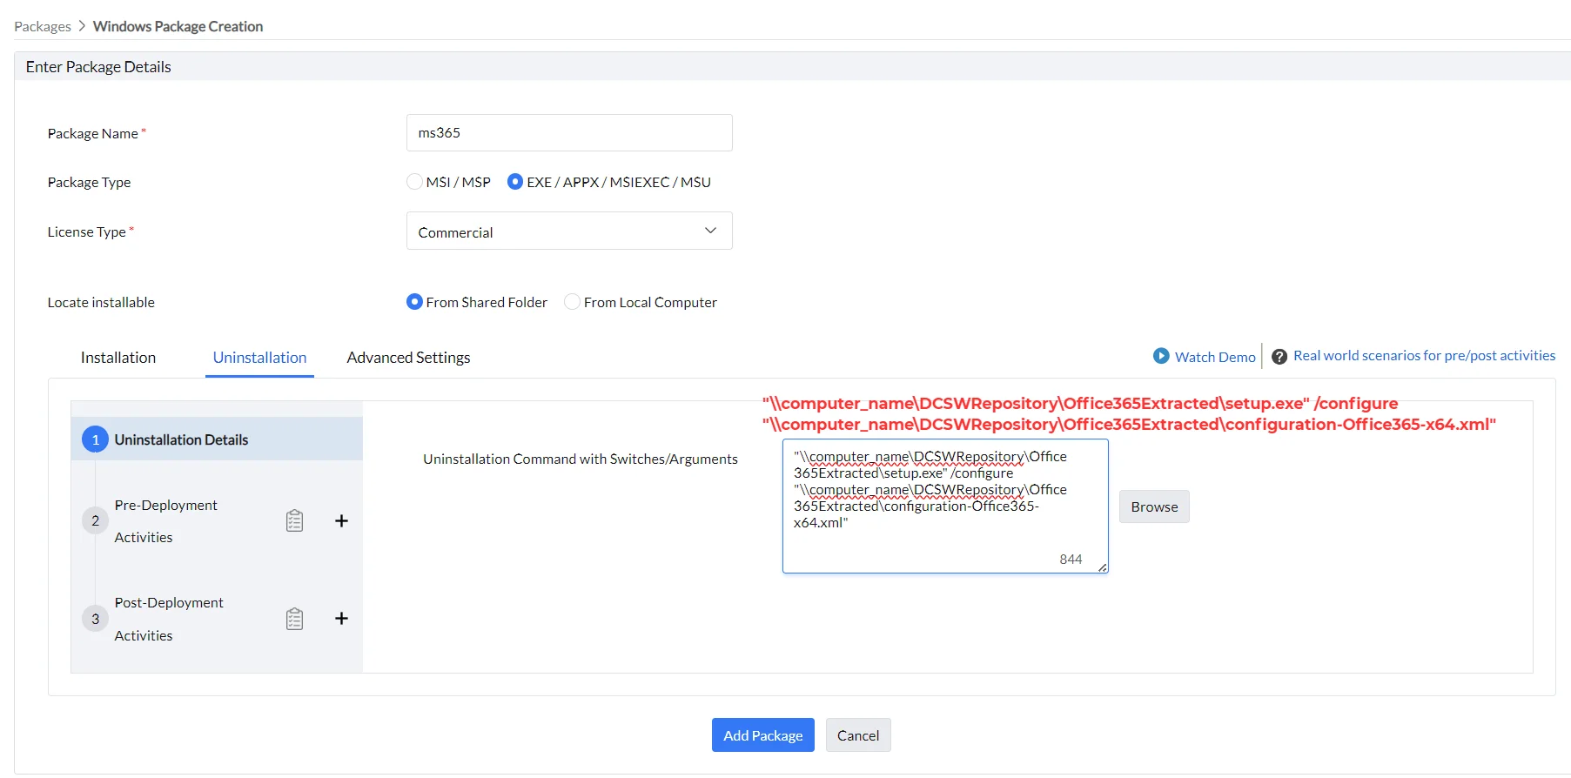Select MSI / MSP package type

tap(414, 182)
